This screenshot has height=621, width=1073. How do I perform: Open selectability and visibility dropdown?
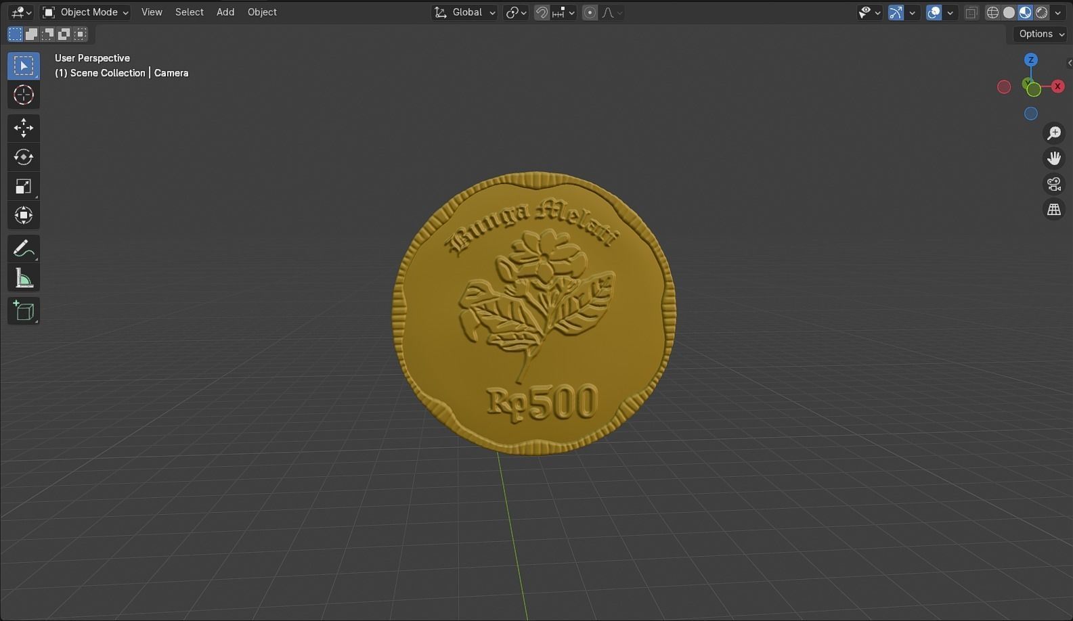[x=869, y=12]
